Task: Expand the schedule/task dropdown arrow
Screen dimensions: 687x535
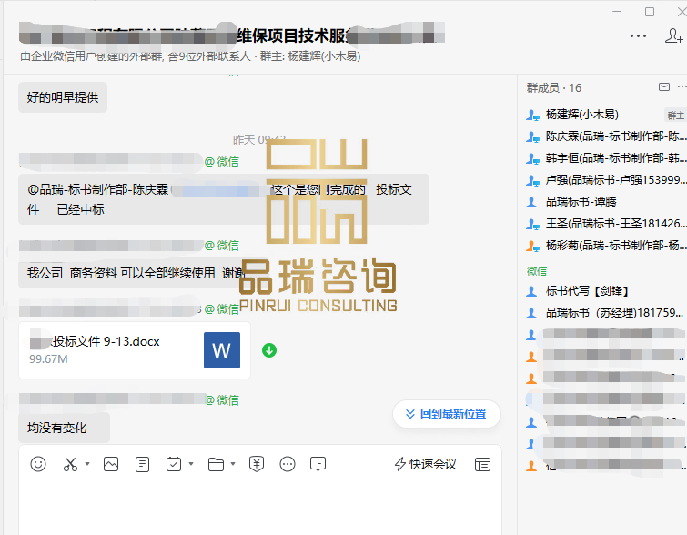Action: click(x=191, y=464)
